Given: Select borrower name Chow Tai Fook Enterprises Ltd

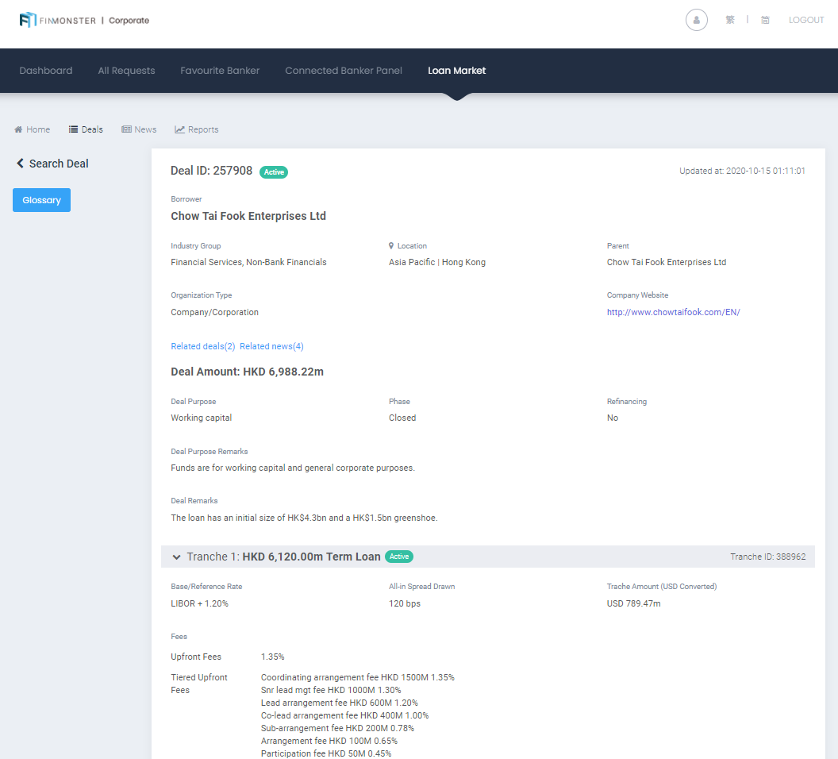Looking at the screenshot, I should tap(248, 216).
